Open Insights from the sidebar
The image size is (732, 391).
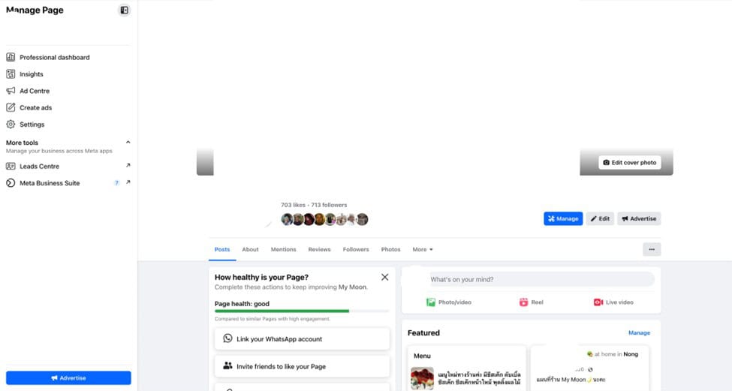click(x=68, y=74)
